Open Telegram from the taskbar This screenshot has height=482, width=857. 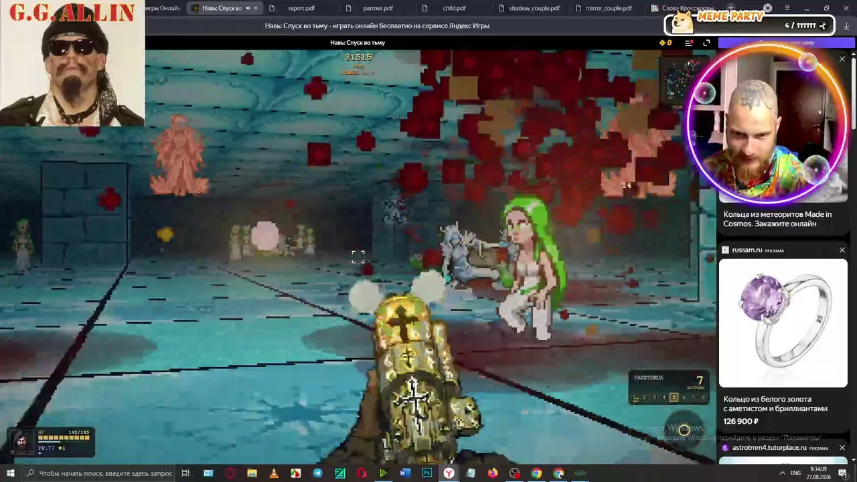317,473
